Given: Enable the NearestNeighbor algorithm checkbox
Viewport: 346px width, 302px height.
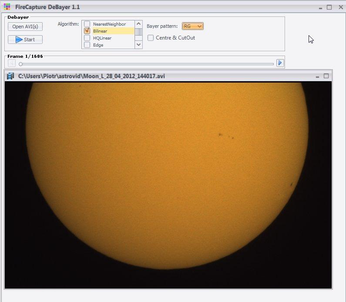Looking at the screenshot, I should pos(87,24).
